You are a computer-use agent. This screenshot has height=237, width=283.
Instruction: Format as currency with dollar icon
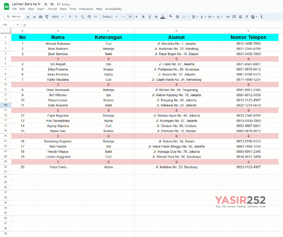tap(70, 17)
